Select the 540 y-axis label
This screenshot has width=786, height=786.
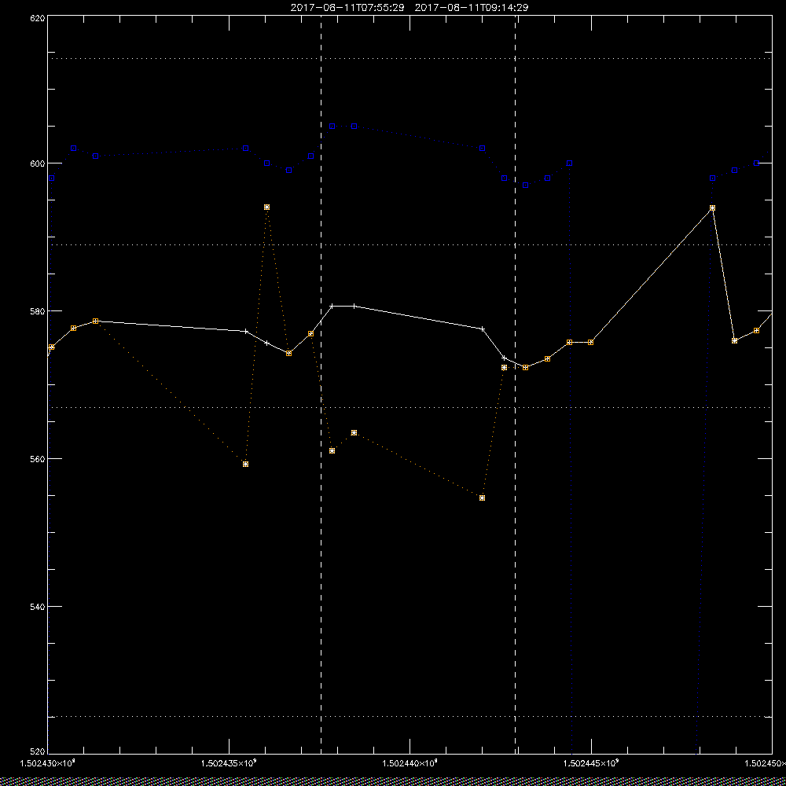point(38,607)
